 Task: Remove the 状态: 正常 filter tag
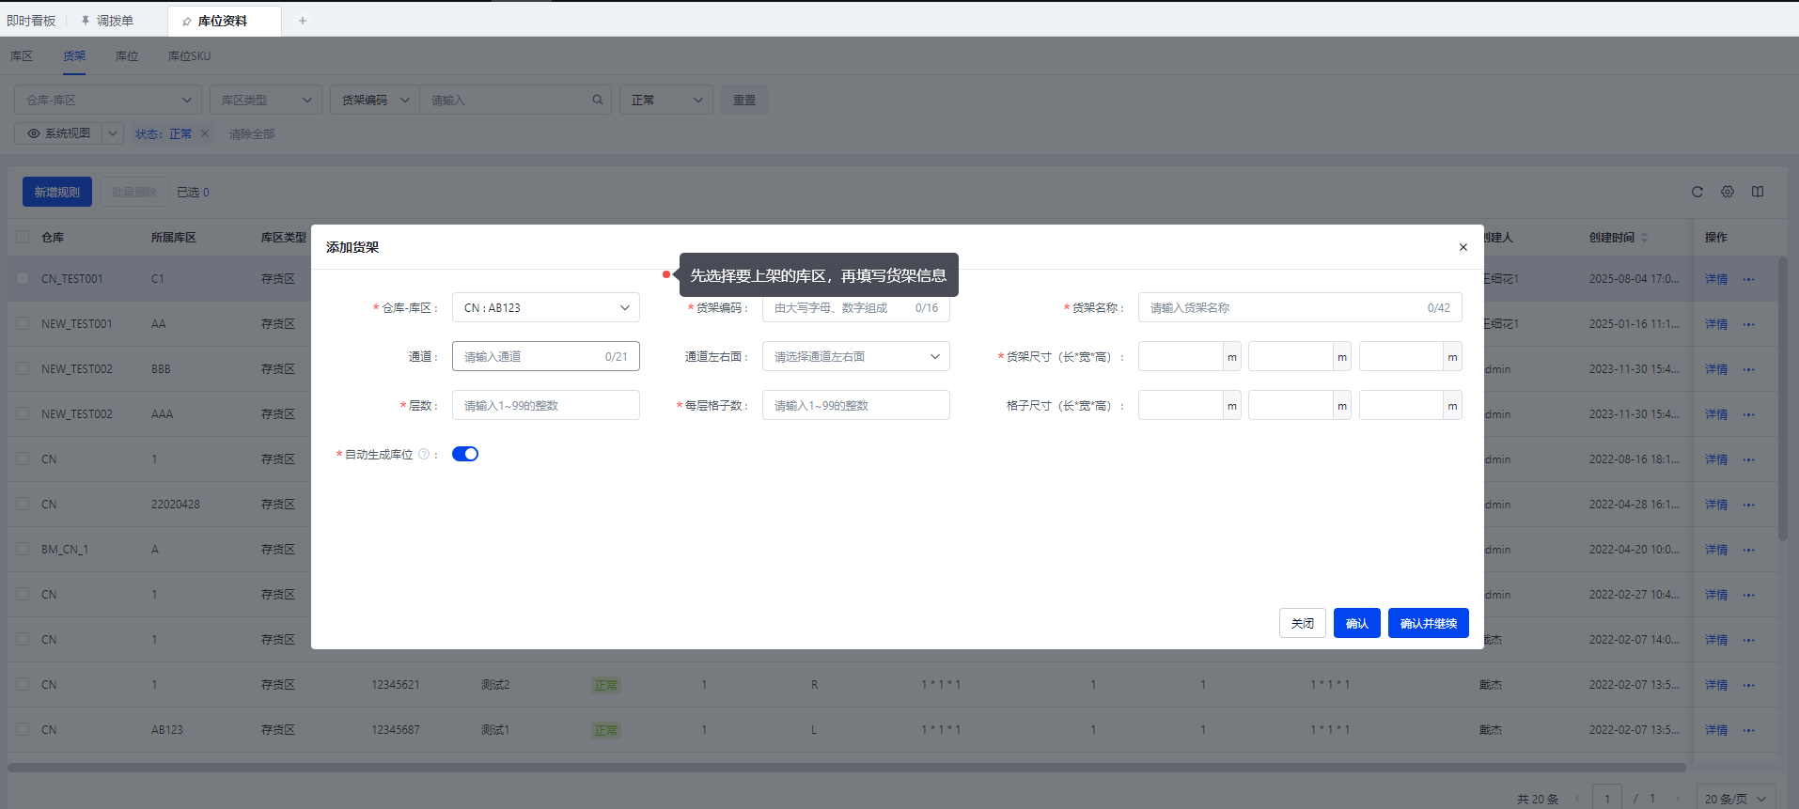205,133
